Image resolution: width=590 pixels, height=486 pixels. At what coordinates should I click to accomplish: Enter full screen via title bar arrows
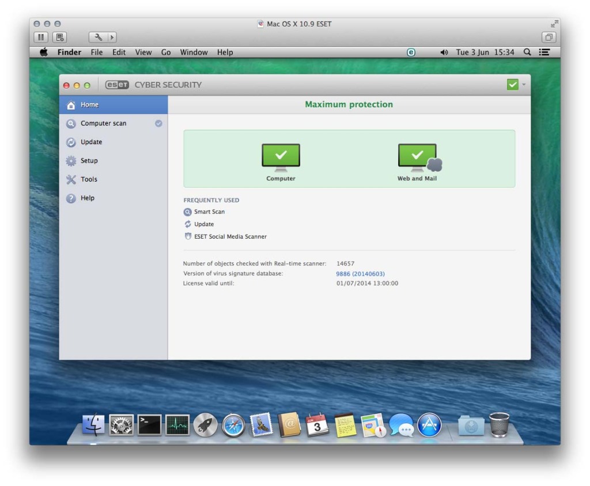pyautogui.click(x=554, y=24)
